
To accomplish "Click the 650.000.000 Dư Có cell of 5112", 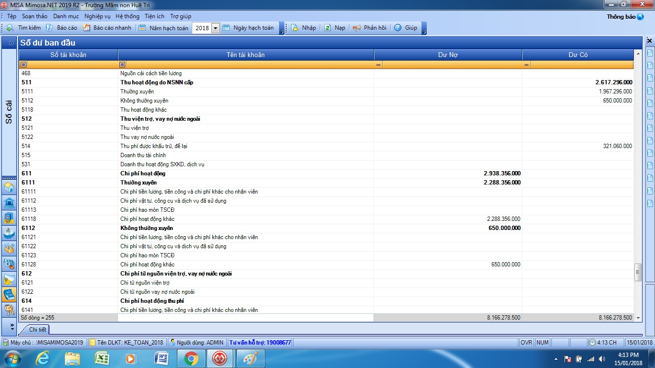I will pos(578,101).
